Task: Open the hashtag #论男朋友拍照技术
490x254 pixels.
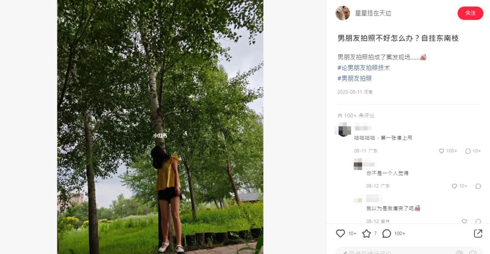Action: 364,68
